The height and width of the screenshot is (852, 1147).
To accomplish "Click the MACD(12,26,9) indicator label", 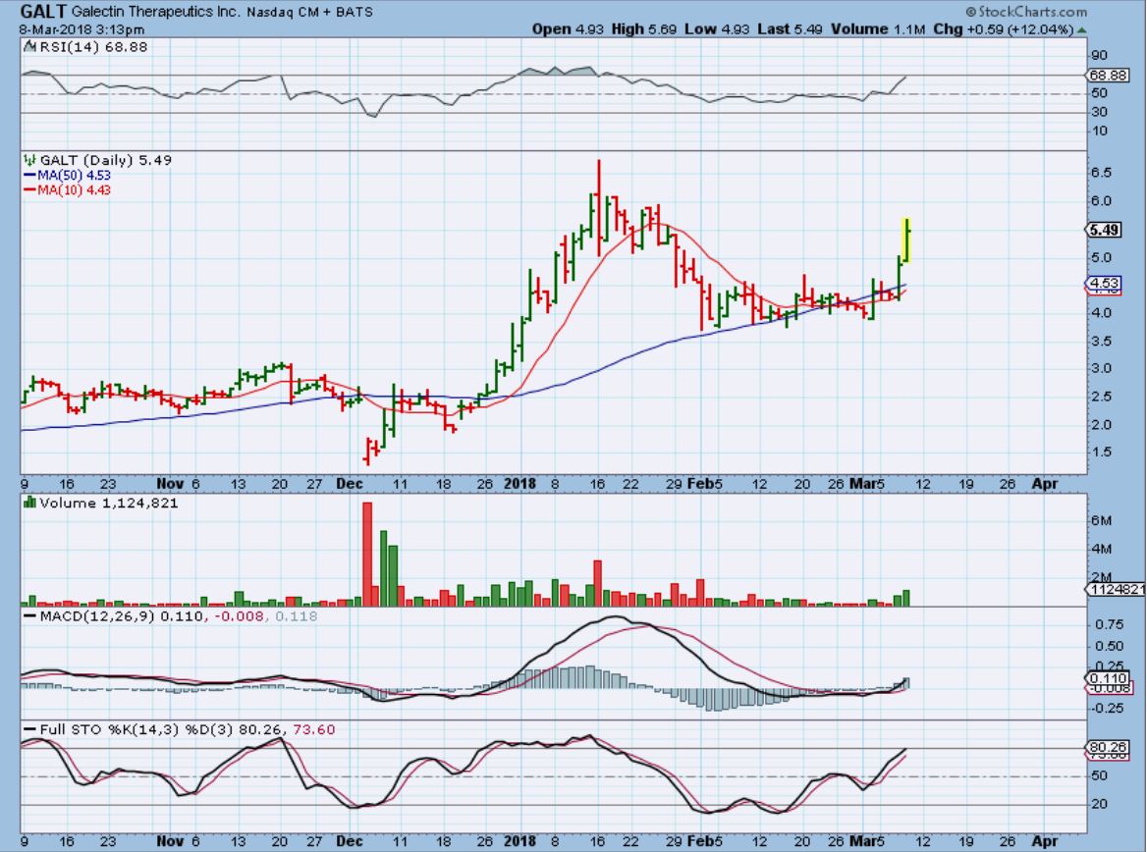I will 83,614.
